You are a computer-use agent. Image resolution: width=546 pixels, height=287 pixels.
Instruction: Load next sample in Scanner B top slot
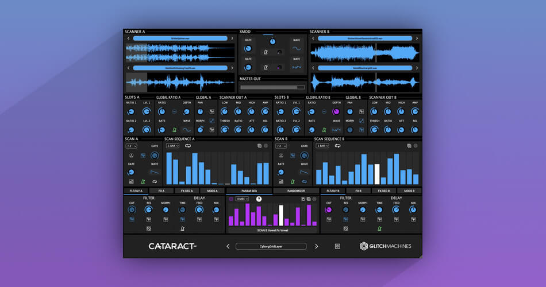[417, 38]
